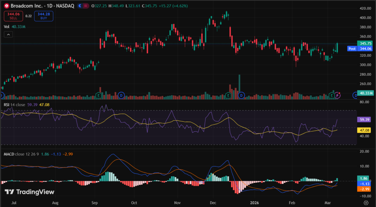
Task: Select the Vol indicator legend
Action: pos(7,26)
